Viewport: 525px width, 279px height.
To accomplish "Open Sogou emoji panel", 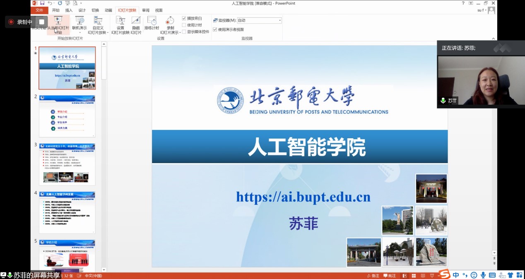I will tap(474, 275).
